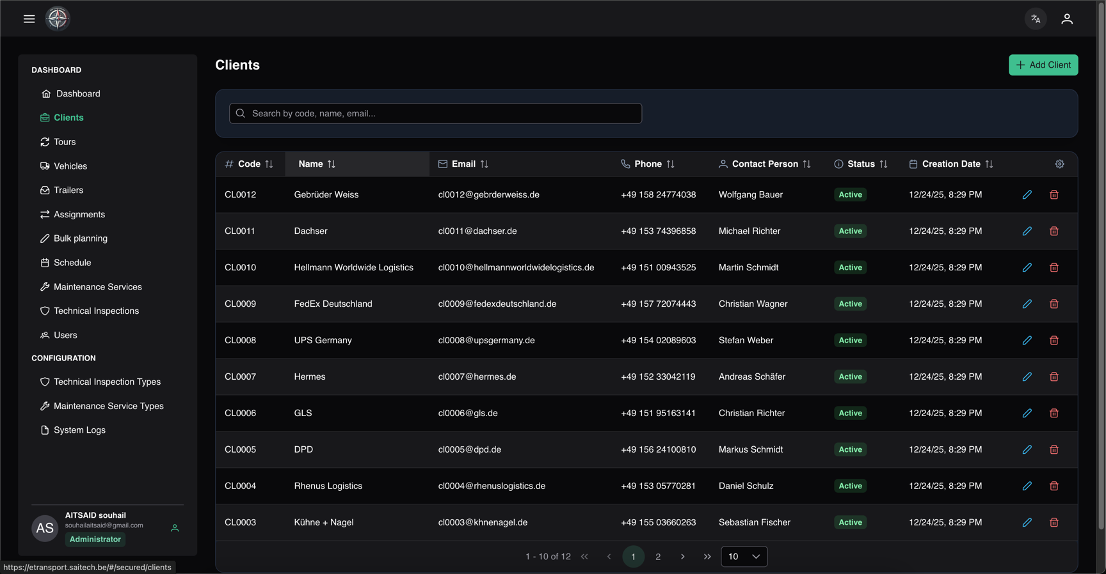Delete Kühne + Nagel client
The width and height of the screenshot is (1106, 574).
1054,523
